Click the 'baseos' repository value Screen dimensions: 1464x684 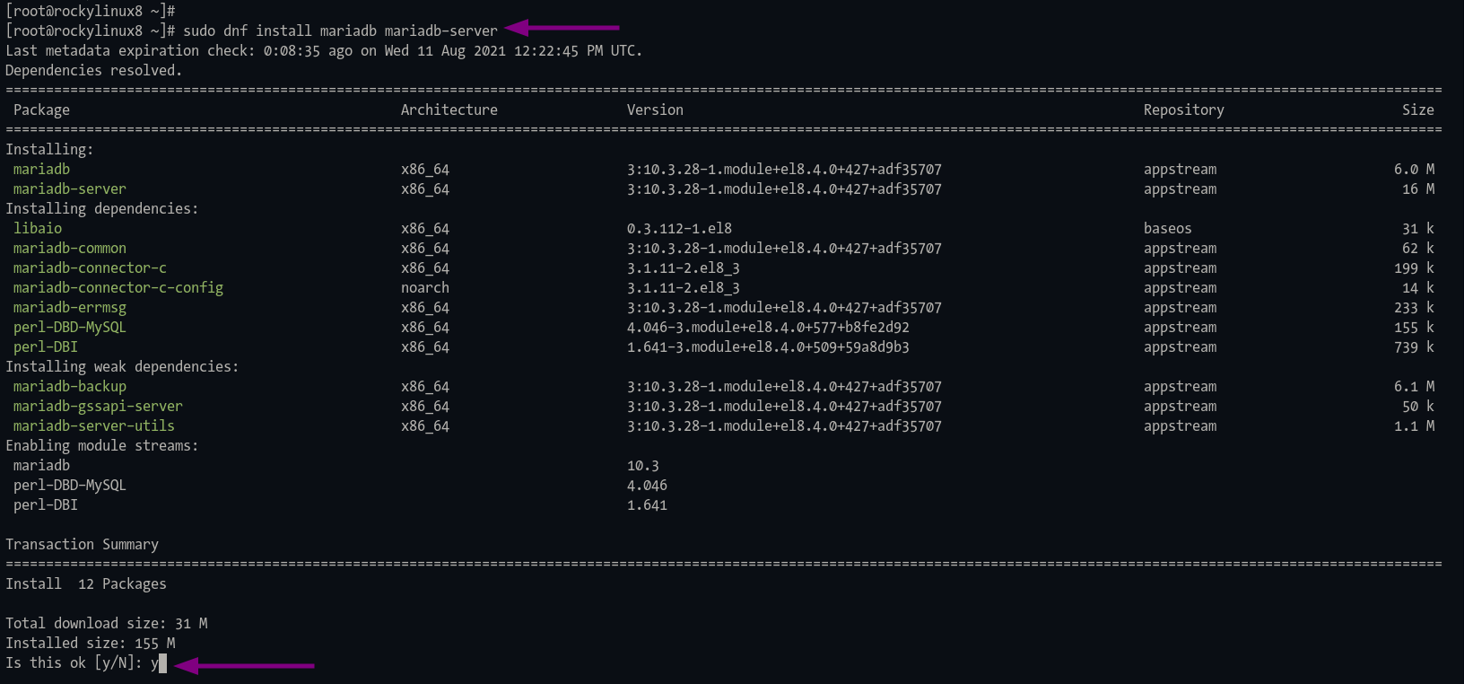[1168, 228]
